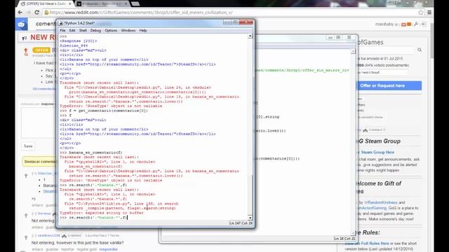The image size is (449, 252).
Task: Minimize the background editor window
Action: [x=330, y=37]
